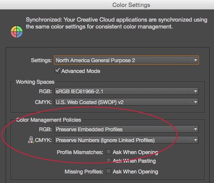Click the CMYK policy lock icon
Image resolution: width=214 pixels, height=183 pixels.
[x=31, y=139]
